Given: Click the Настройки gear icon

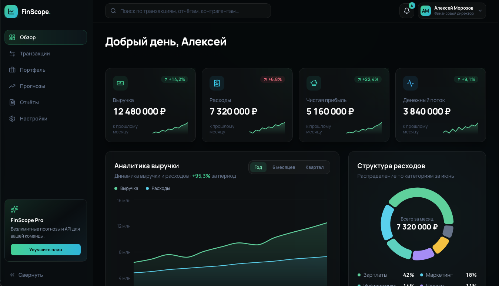Looking at the screenshot, I should tap(12, 119).
